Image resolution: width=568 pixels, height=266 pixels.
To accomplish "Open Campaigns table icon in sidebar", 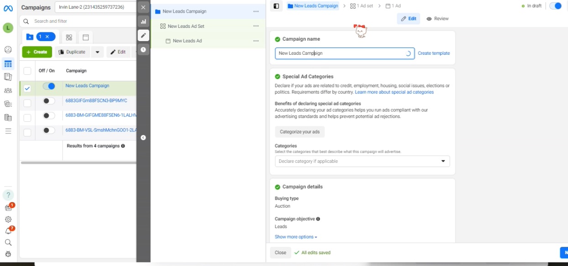I will click(8, 64).
